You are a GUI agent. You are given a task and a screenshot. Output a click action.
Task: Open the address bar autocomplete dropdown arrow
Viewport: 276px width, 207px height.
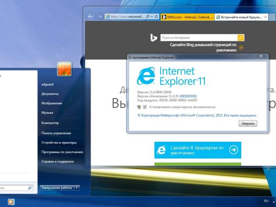pyautogui.click(x=152, y=17)
